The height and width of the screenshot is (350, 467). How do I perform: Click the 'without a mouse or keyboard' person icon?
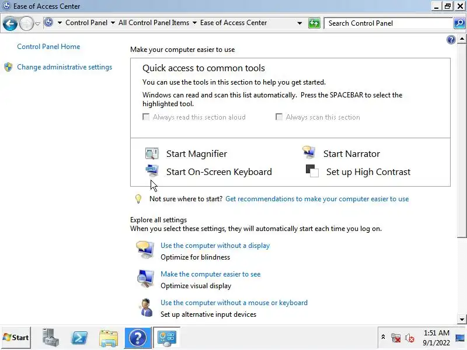[145, 307]
